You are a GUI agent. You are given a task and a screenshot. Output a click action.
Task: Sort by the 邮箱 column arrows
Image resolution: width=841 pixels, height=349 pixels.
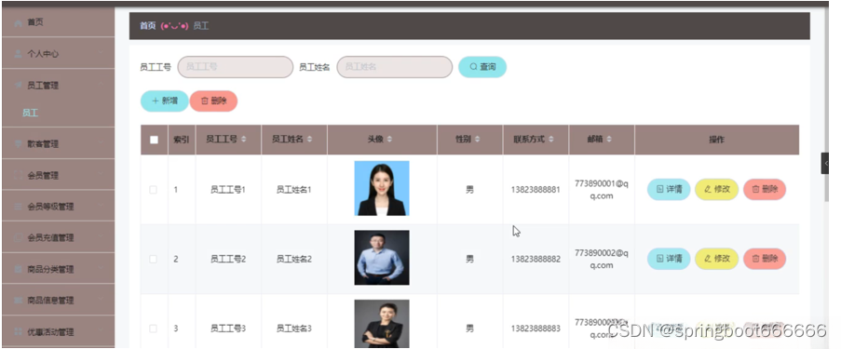click(x=609, y=140)
